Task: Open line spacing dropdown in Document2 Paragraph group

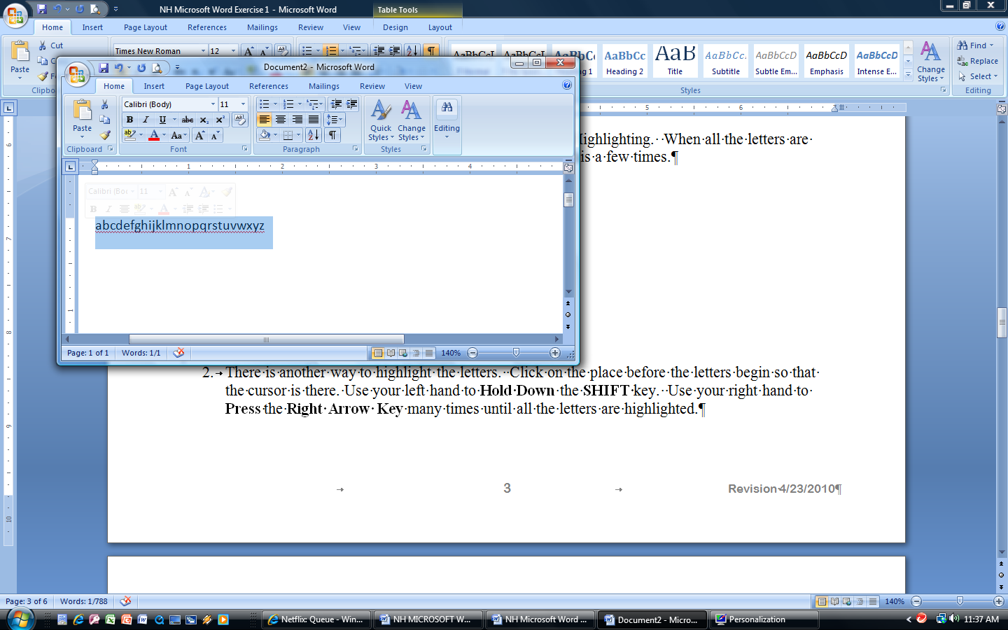Action: coord(335,120)
